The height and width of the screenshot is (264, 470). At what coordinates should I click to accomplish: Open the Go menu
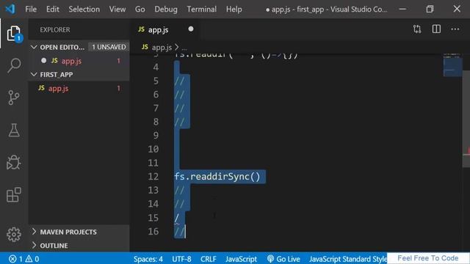coord(140,9)
